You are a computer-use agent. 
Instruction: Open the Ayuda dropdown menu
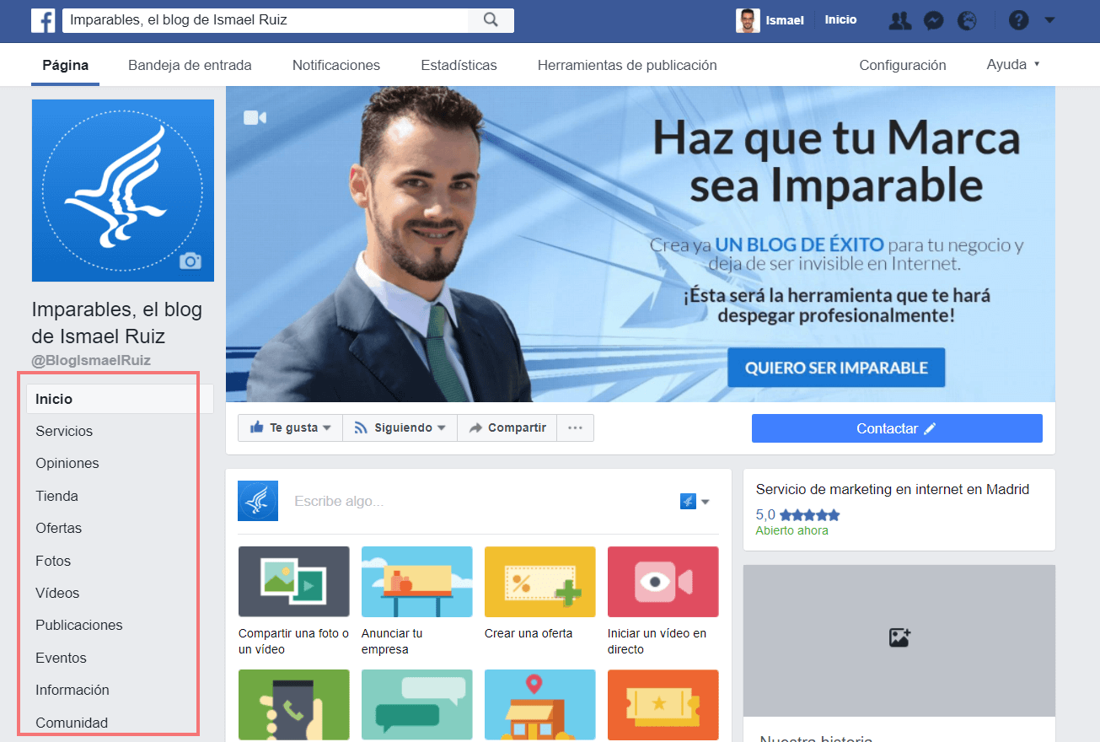pyautogui.click(x=1013, y=64)
